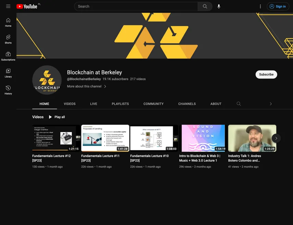Click title Industry Talk 1: Andres Botero
Screen dimensions: 293x225
coord(244,158)
